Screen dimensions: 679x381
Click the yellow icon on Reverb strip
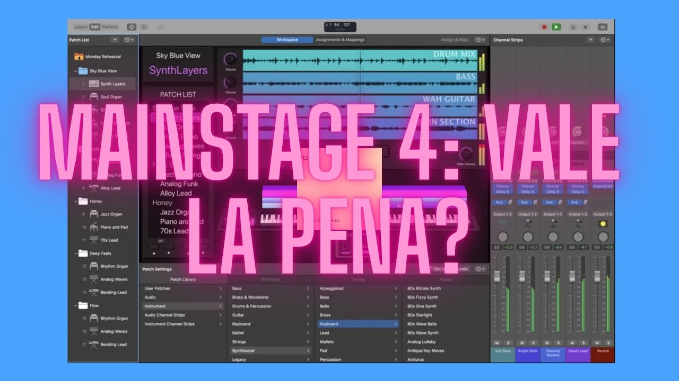pyautogui.click(x=603, y=224)
